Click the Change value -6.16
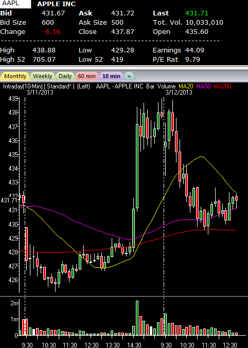Image resolution: width=248 pixels, height=348 pixels. pos(51,32)
